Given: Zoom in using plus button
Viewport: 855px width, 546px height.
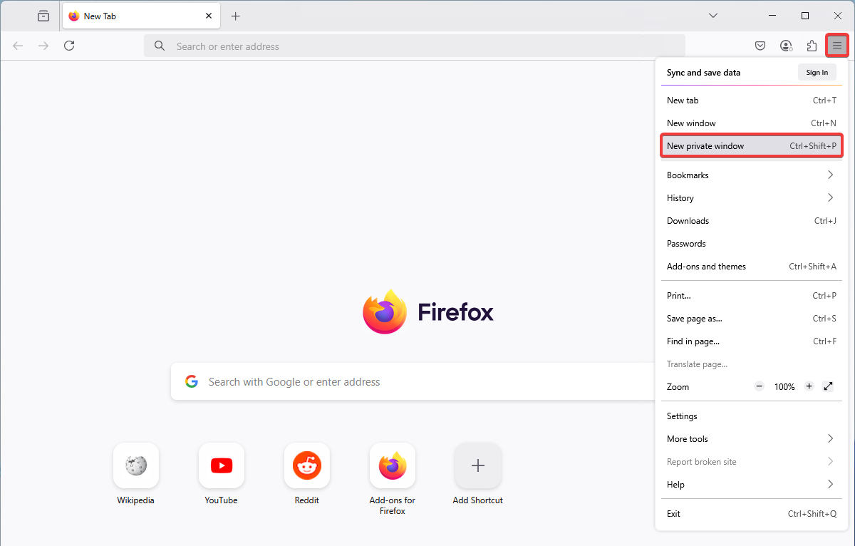Looking at the screenshot, I should point(809,386).
